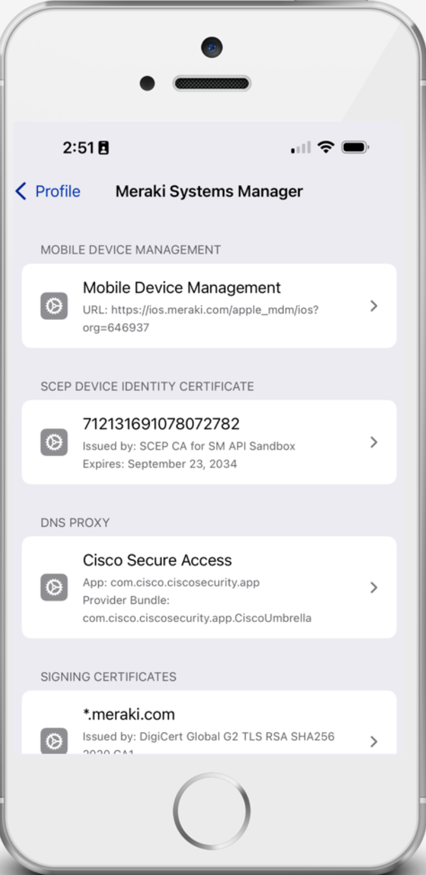The image size is (426, 875).
Task: Tap the ID badge icon beside clock
Action: [104, 147]
